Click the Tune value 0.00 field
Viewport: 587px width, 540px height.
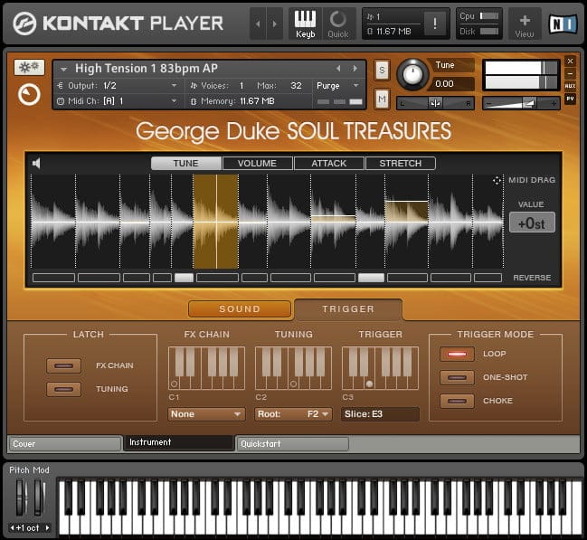451,84
